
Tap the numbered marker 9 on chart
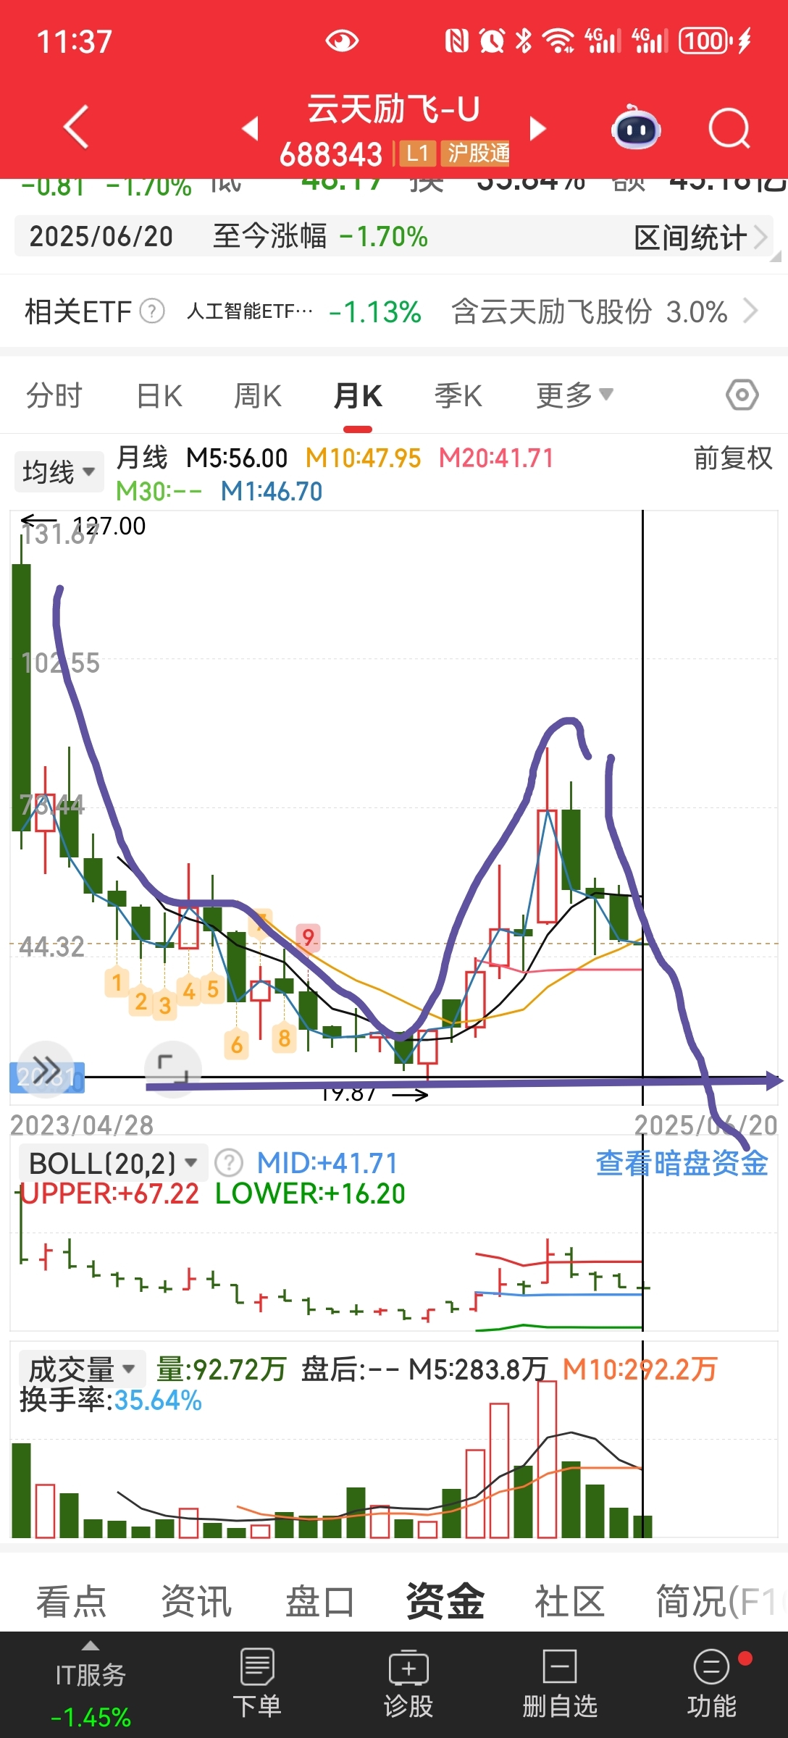point(308,938)
